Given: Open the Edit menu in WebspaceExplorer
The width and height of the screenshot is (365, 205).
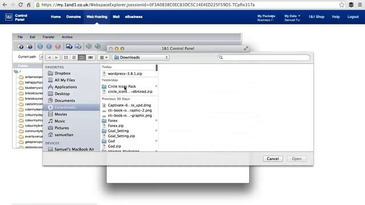Looking at the screenshot, I should tap(33, 37).
